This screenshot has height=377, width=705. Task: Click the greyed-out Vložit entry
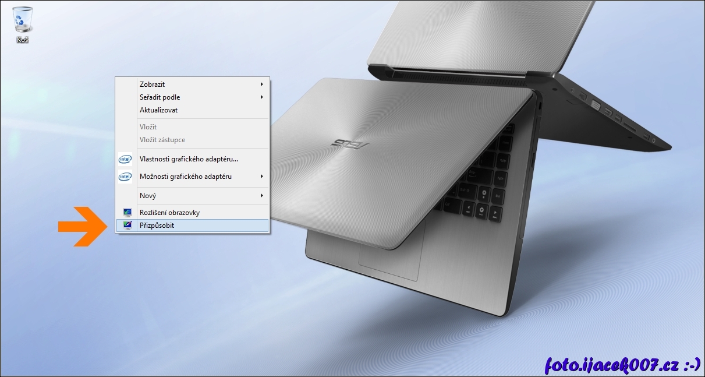(148, 127)
